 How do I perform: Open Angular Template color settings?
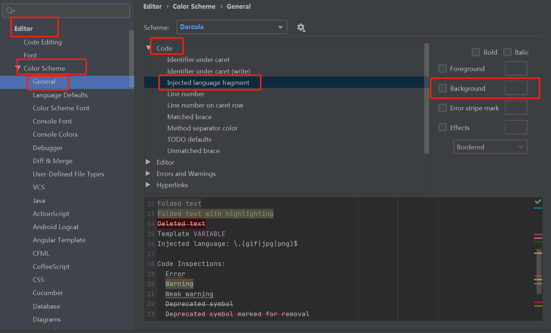pos(59,240)
